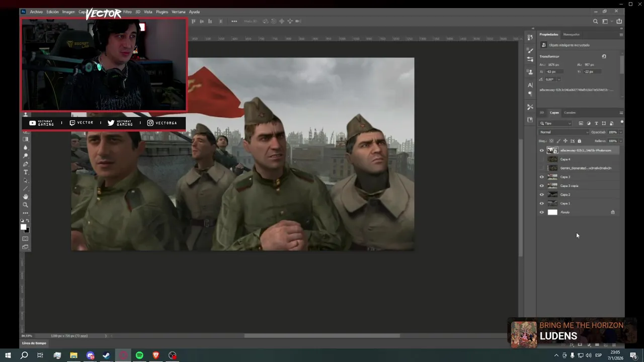Screen dimensions: 644x362
Task: Filter layers by pixel layer icon
Action: coord(581,123)
